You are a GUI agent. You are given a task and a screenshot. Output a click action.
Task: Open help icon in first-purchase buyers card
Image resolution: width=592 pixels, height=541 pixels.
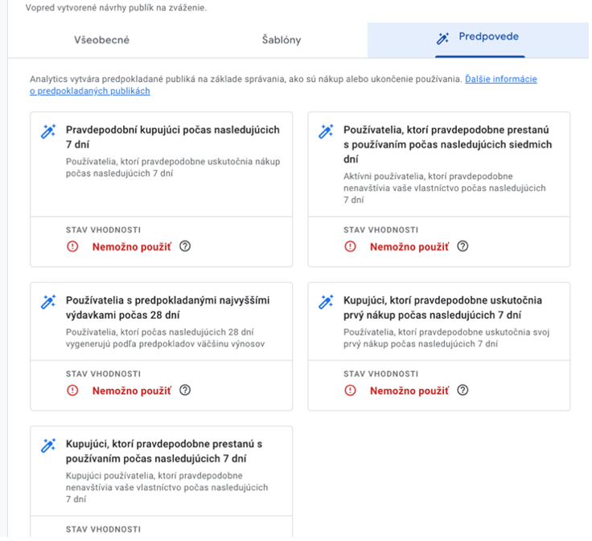click(462, 390)
